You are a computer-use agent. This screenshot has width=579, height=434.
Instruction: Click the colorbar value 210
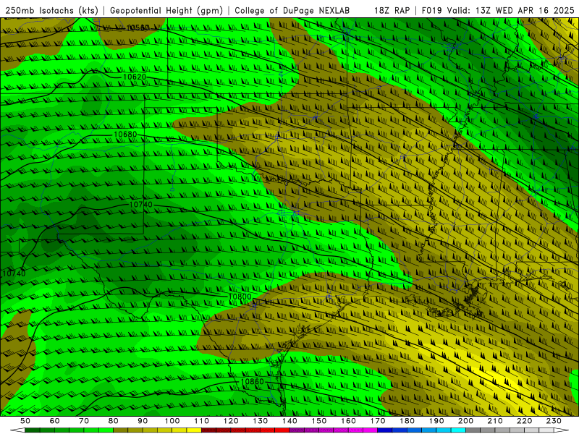point(495,421)
